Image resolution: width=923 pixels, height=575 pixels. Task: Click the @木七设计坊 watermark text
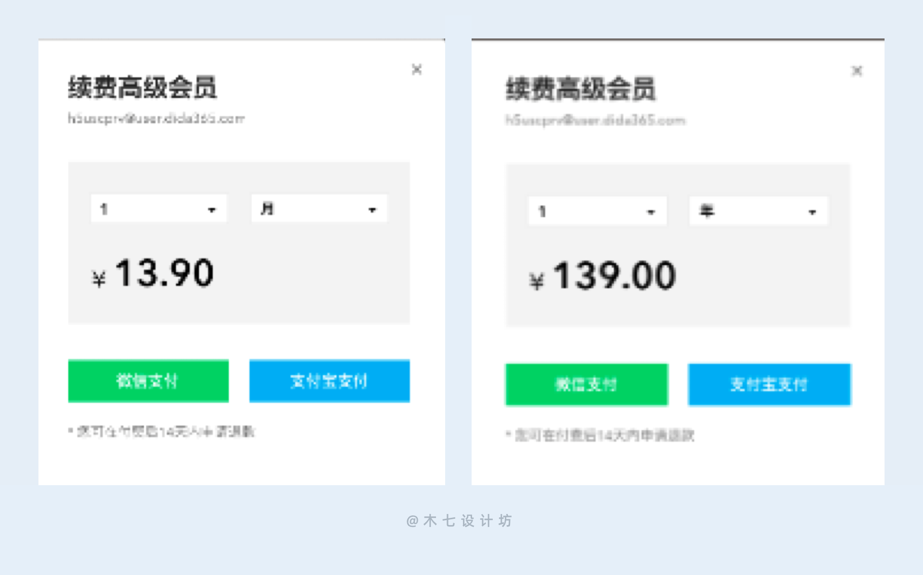tap(460, 521)
